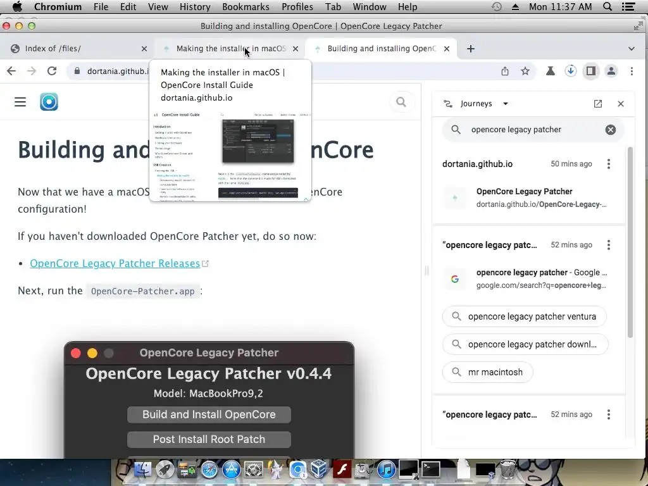
Task: Open iTunes from the dock
Action: point(387,470)
